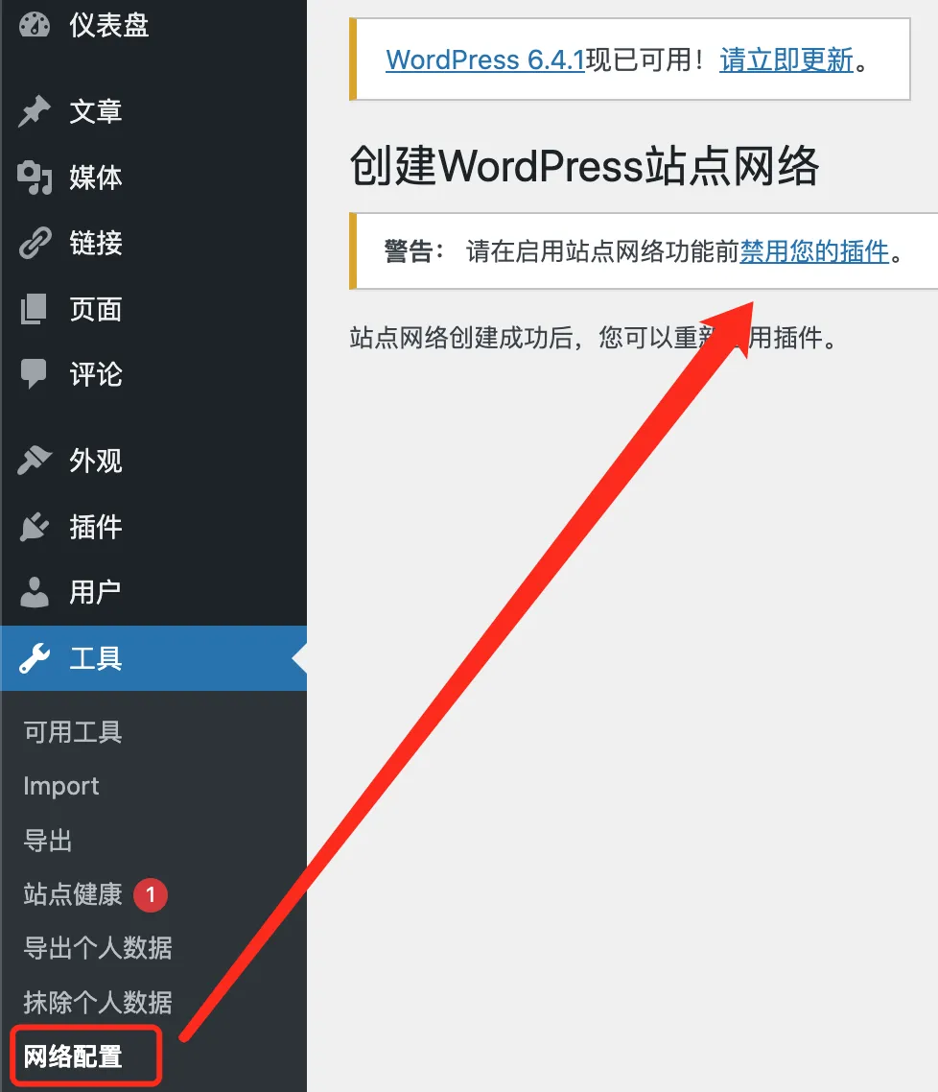Click the pushpin icon beside 文章
This screenshot has width=938, height=1092.
35,111
